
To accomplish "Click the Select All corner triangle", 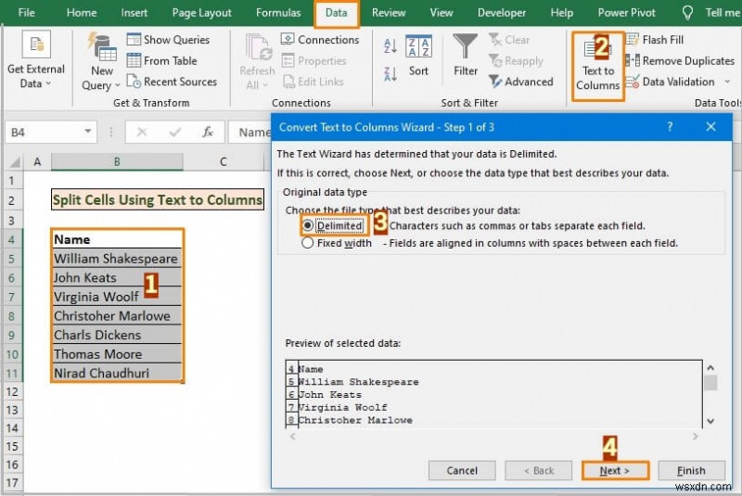I will point(15,162).
